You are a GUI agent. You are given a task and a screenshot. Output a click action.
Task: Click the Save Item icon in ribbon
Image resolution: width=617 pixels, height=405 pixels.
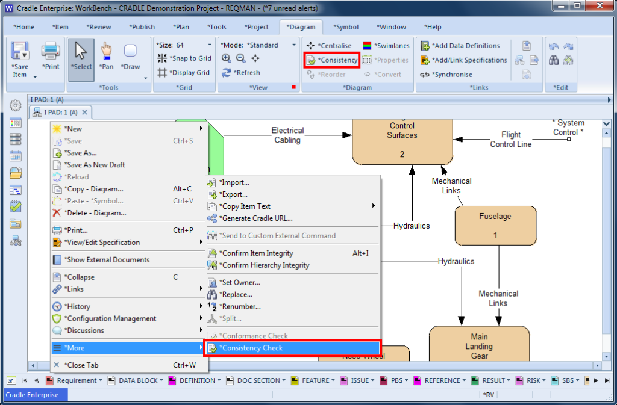(x=20, y=52)
